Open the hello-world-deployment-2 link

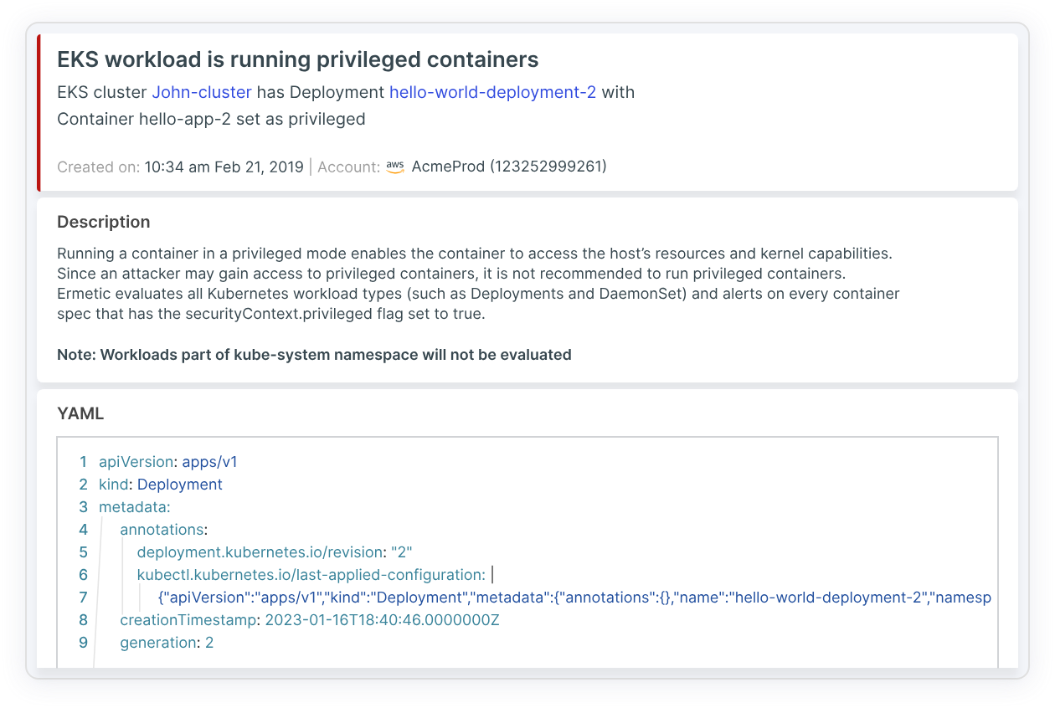[492, 92]
